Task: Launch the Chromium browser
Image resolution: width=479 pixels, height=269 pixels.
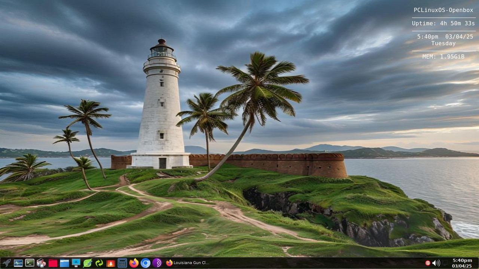Action: click(146, 263)
